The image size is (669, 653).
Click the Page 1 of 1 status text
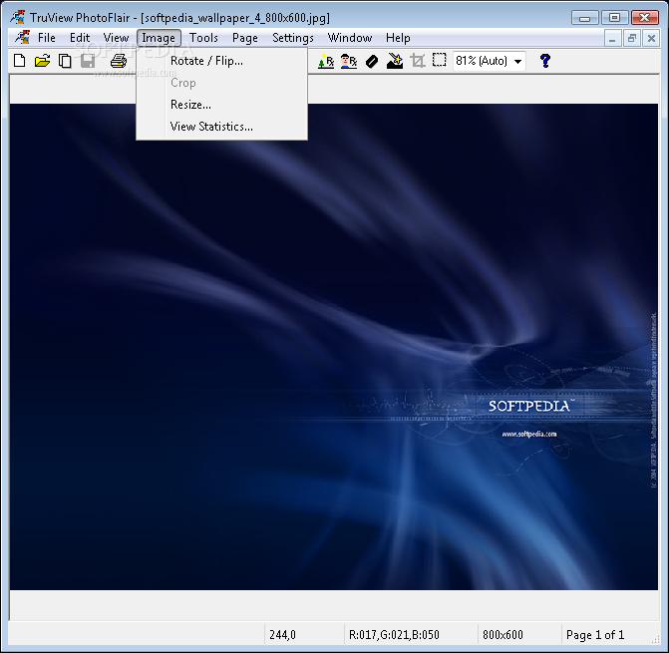(x=595, y=635)
